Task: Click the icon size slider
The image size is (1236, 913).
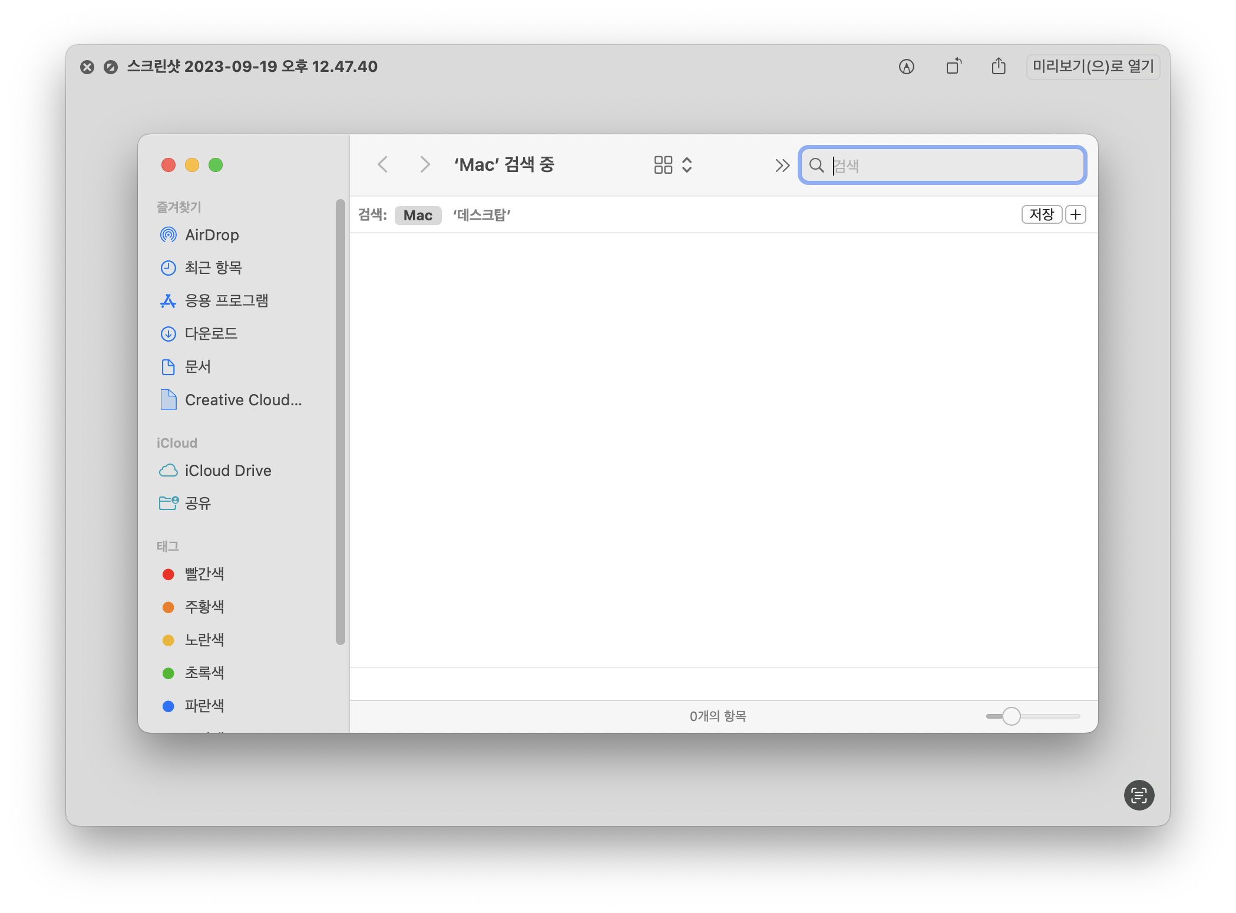Action: click(x=1011, y=716)
